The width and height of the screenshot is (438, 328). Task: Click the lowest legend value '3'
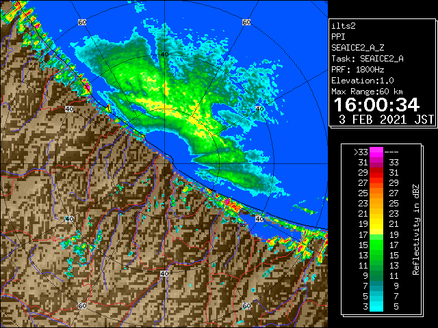click(x=365, y=307)
